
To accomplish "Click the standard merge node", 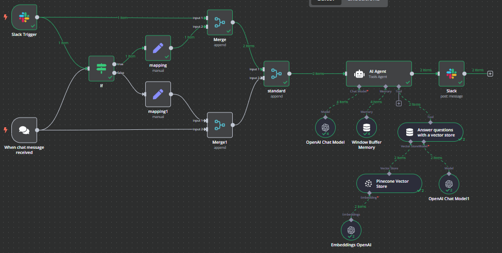I will [x=276, y=73].
